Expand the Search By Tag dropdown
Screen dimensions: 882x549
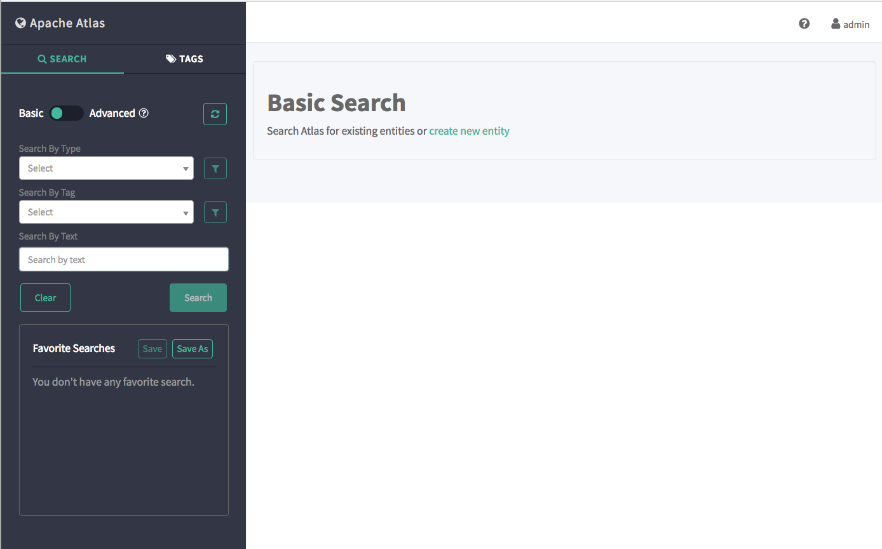106,212
